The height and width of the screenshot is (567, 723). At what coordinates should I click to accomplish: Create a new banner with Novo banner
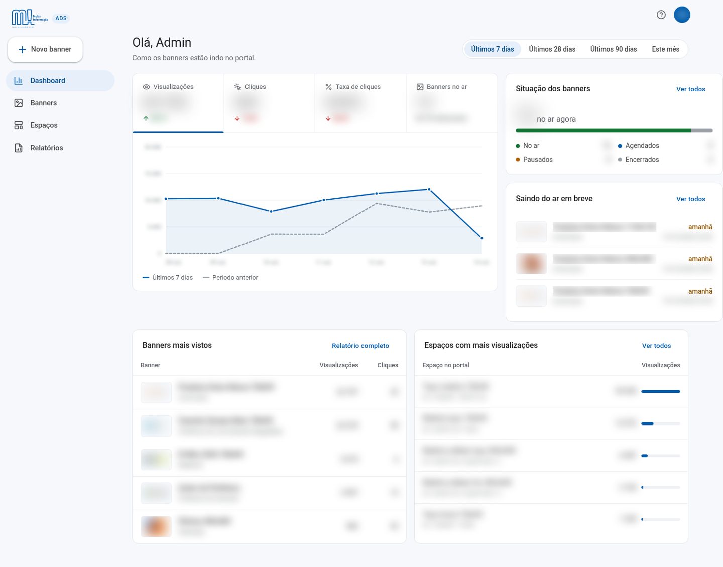(x=45, y=49)
